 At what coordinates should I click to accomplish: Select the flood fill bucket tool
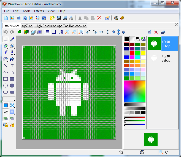(12, 59)
